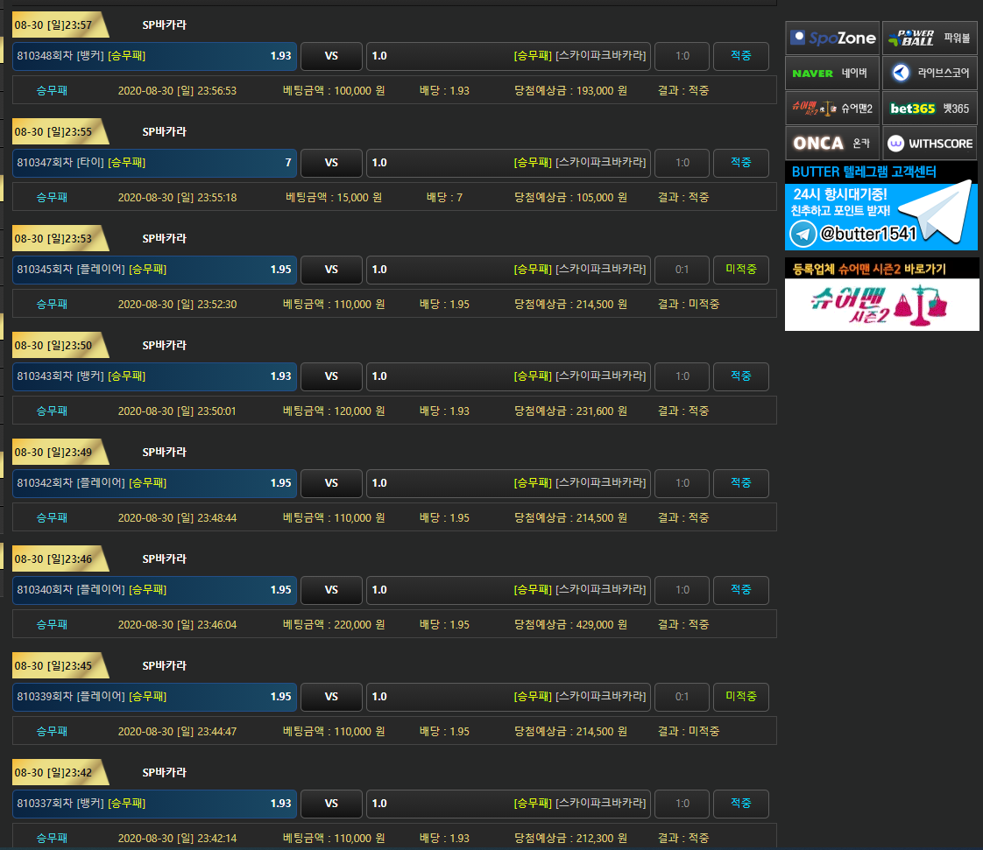Open the 슈어맨 시즌2 banner image
This screenshot has height=850, width=983.
click(881, 305)
